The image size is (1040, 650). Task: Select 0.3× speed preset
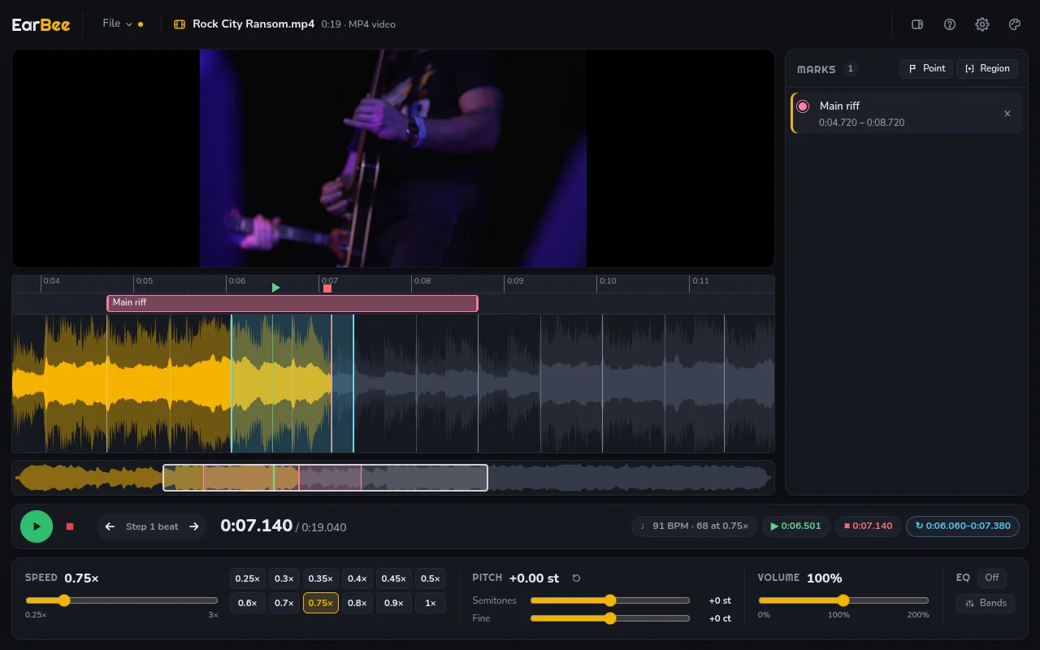[284, 579]
